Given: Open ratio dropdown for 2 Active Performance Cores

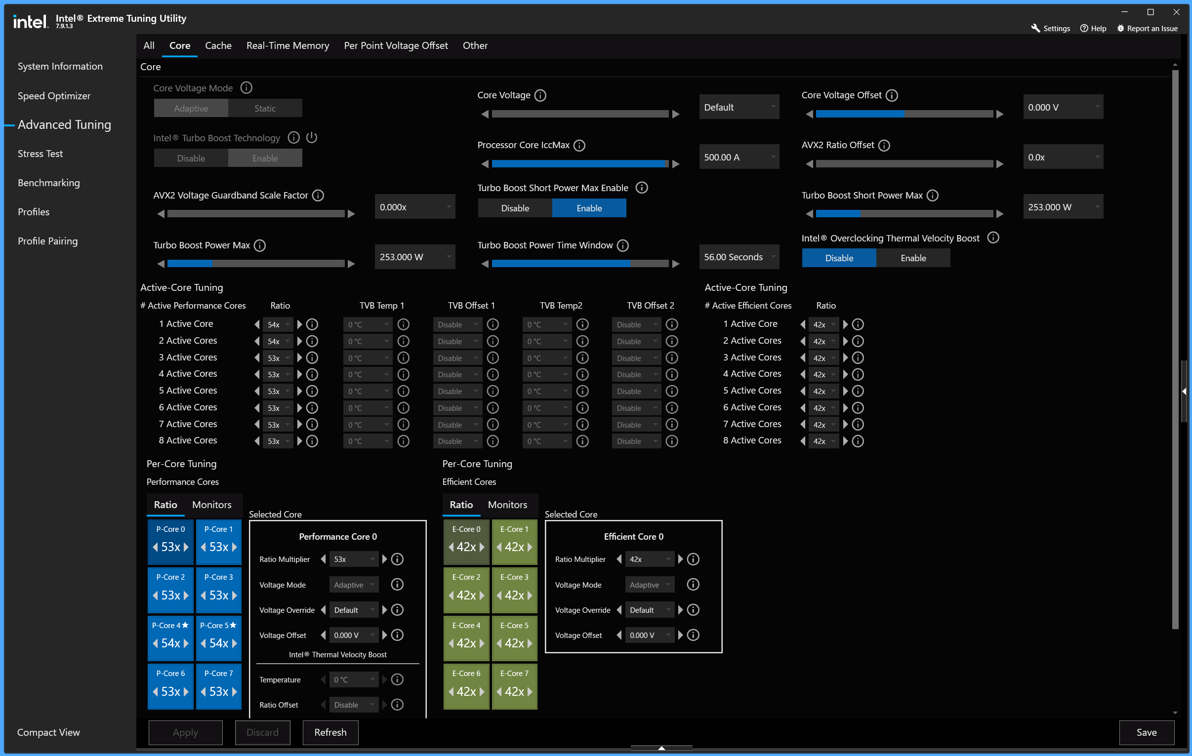Looking at the screenshot, I should 278,341.
